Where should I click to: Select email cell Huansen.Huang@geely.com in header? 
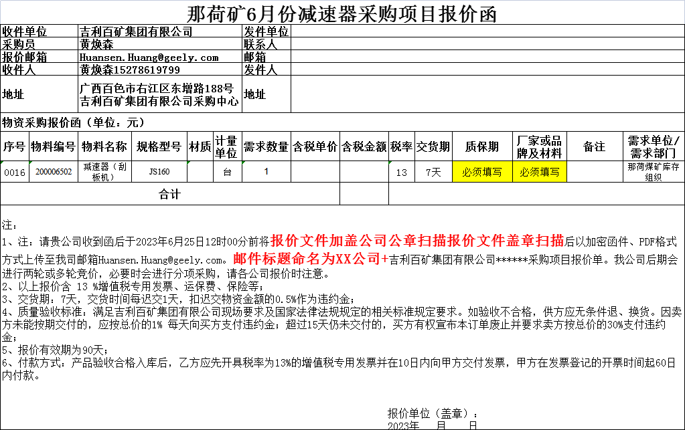click(159, 57)
